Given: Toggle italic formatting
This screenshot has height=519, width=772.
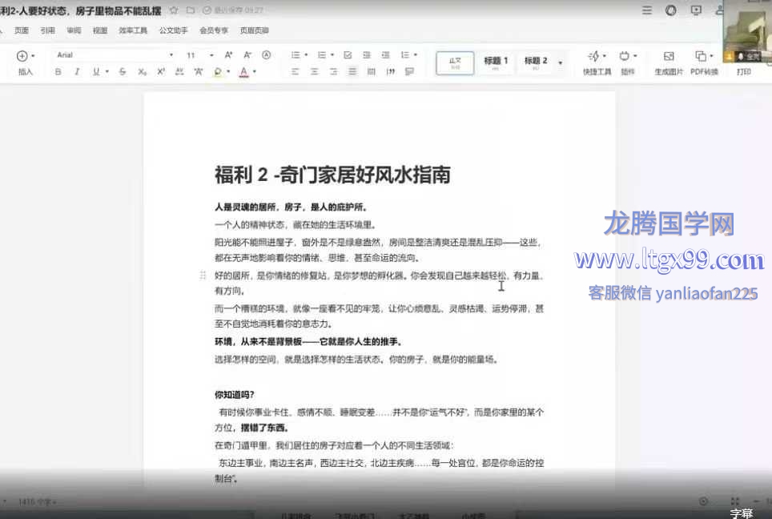Looking at the screenshot, I should 77,71.
